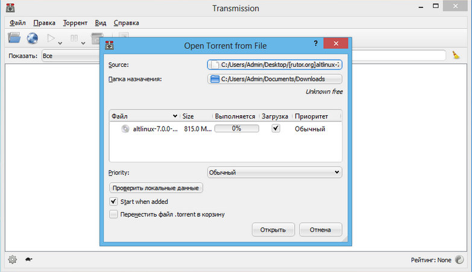Open the Правка menu
The width and height of the screenshot is (472, 272).
[44, 23]
